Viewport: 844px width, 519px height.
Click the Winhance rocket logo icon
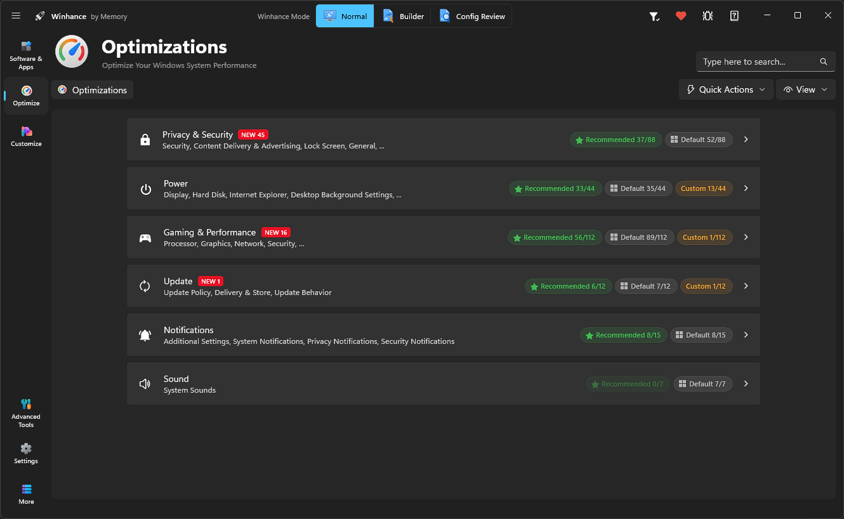pos(40,16)
